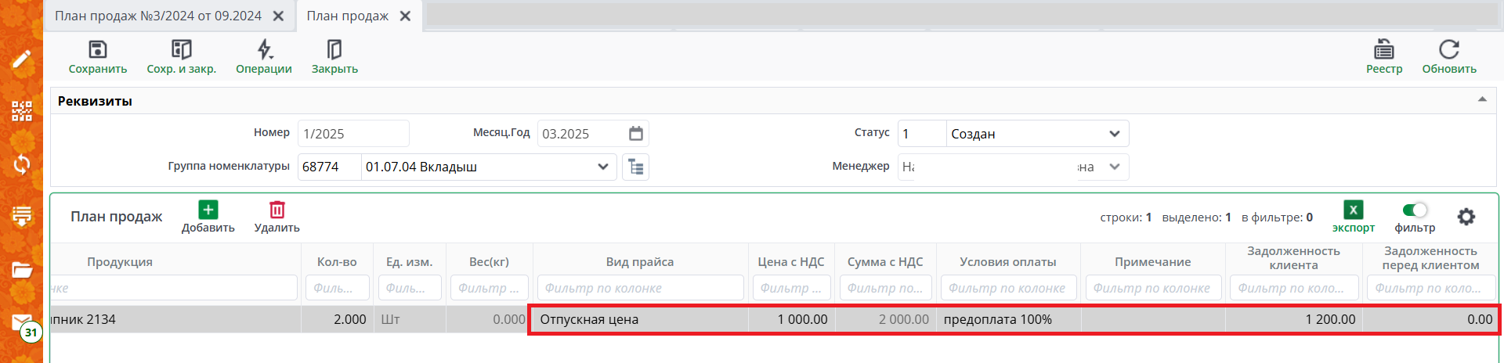
Task: Click the Продукция column filter field
Action: (174, 288)
